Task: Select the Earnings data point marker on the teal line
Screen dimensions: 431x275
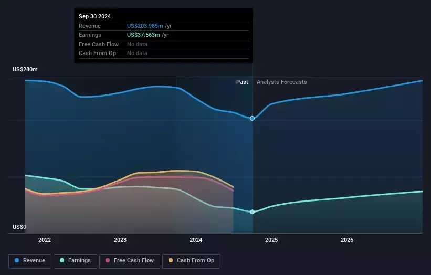Action: coord(253,212)
